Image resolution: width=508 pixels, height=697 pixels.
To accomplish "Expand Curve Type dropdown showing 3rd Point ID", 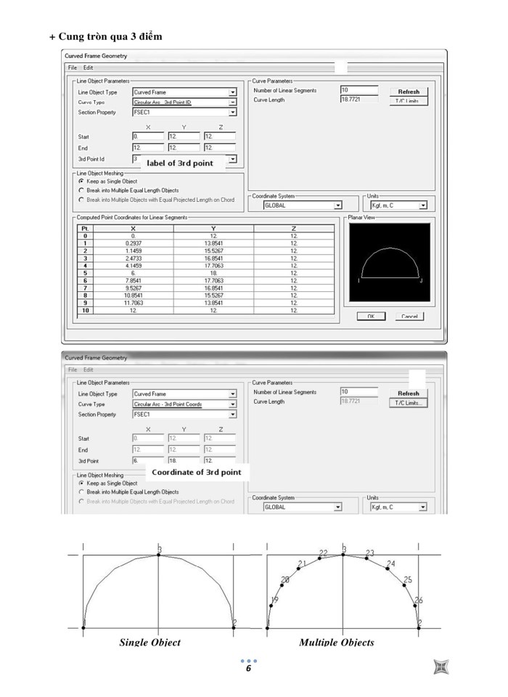I will click(233, 103).
